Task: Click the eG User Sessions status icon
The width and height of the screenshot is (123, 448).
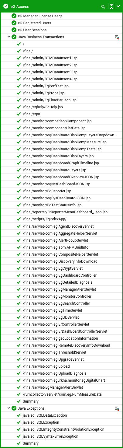Action: tap(14, 30)
